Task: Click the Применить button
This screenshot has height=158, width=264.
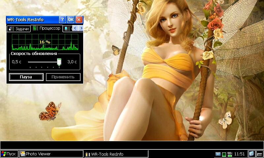Action: click(x=63, y=77)
